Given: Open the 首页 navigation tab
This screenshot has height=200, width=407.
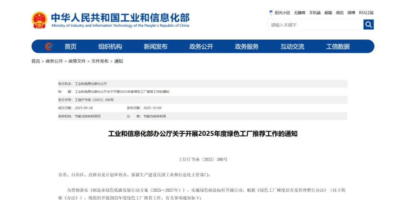Looking at the screenshot, I should 70,47.
